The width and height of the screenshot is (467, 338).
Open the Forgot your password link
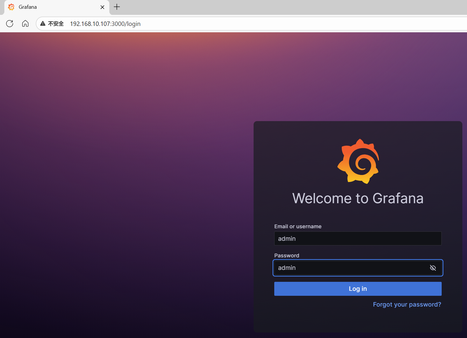407,305
